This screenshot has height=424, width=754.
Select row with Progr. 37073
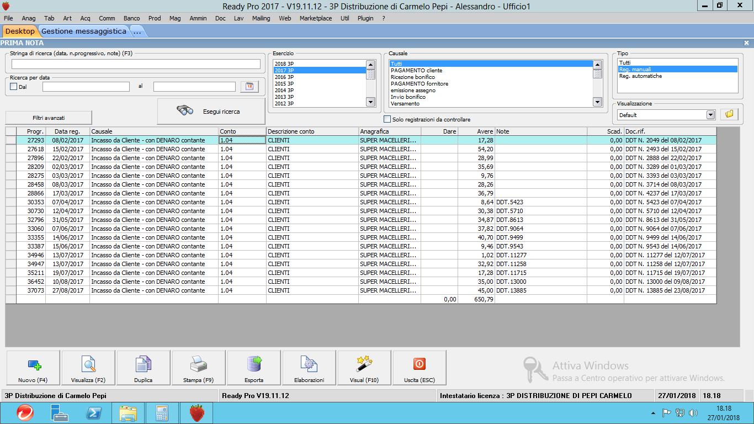point(361,290)
